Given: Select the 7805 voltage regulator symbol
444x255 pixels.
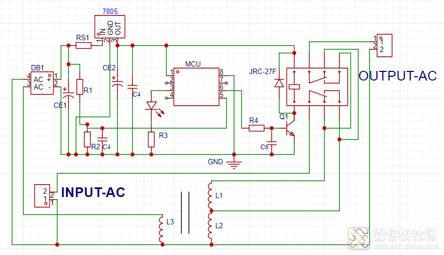Looking at the screenshot, I should (110, 27).
